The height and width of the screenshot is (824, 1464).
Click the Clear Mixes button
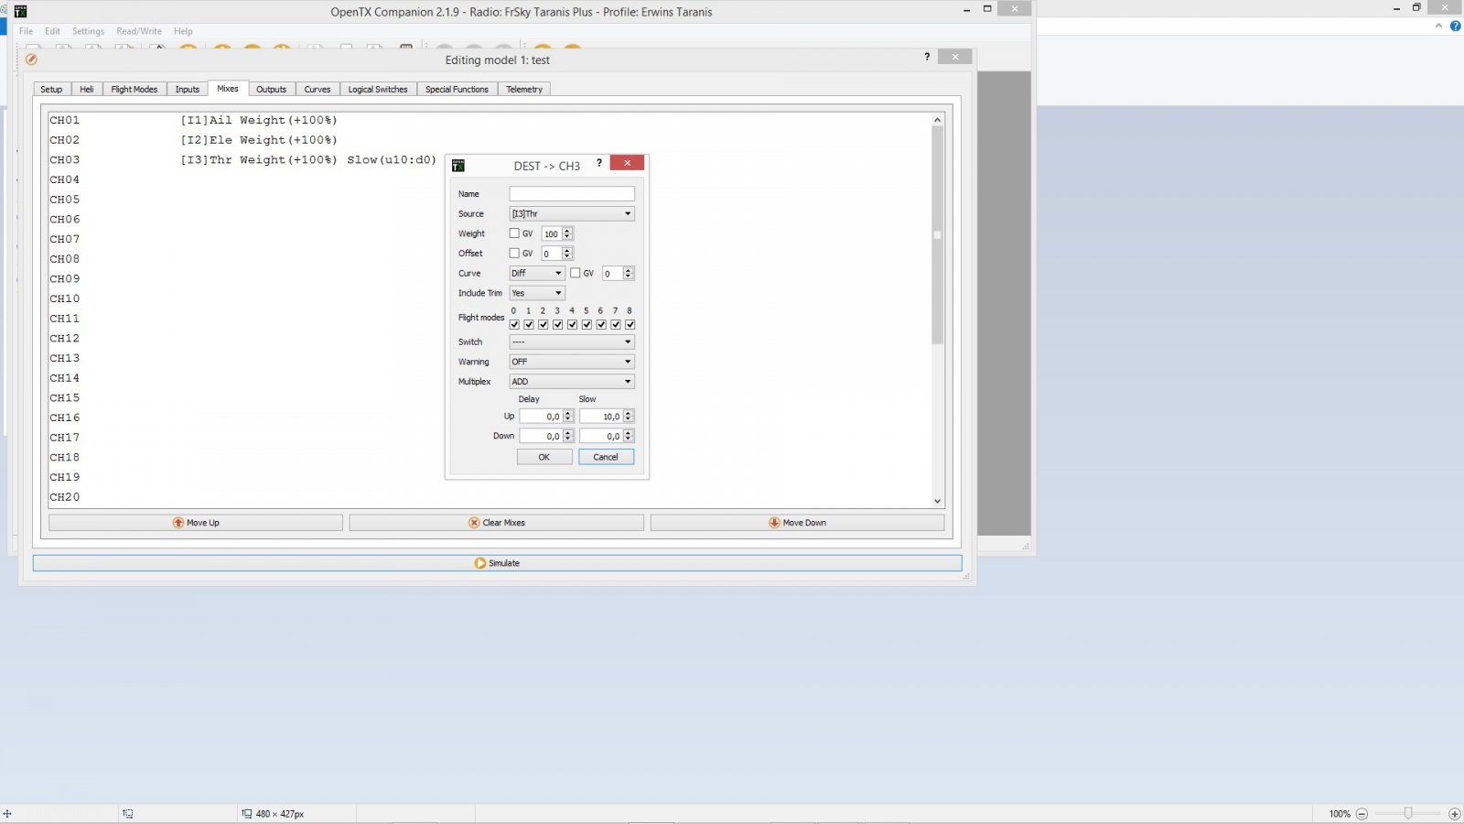(497, 523)
